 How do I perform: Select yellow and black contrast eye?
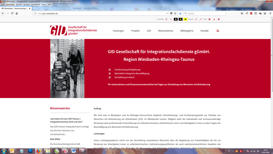pos(185,19)
